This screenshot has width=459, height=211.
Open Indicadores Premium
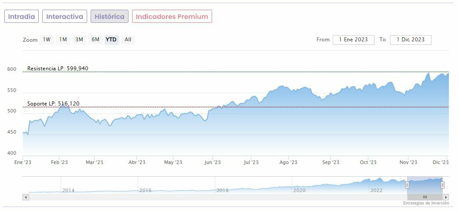(x=172, y=17)
